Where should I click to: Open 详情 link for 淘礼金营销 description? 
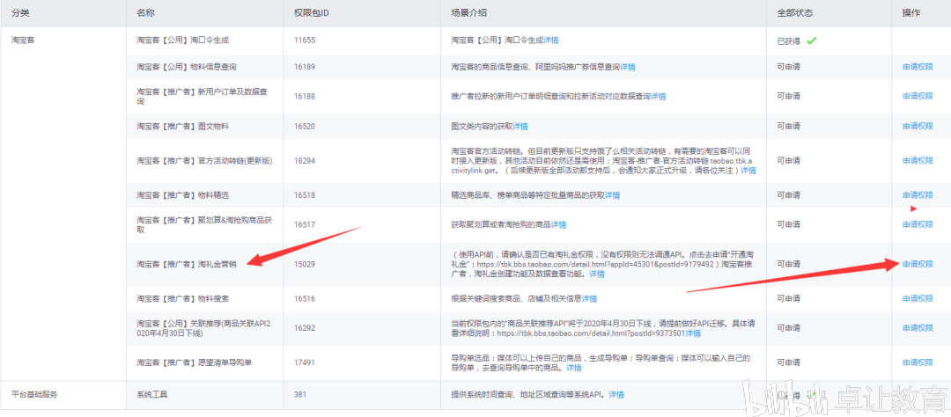point(597,274)
